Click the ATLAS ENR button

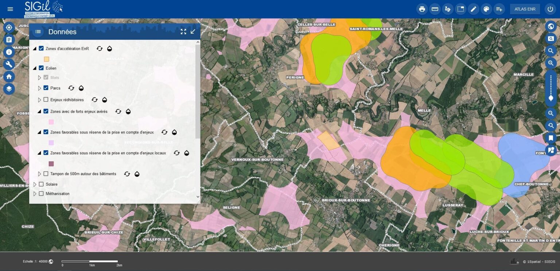(x=525, y=9)
